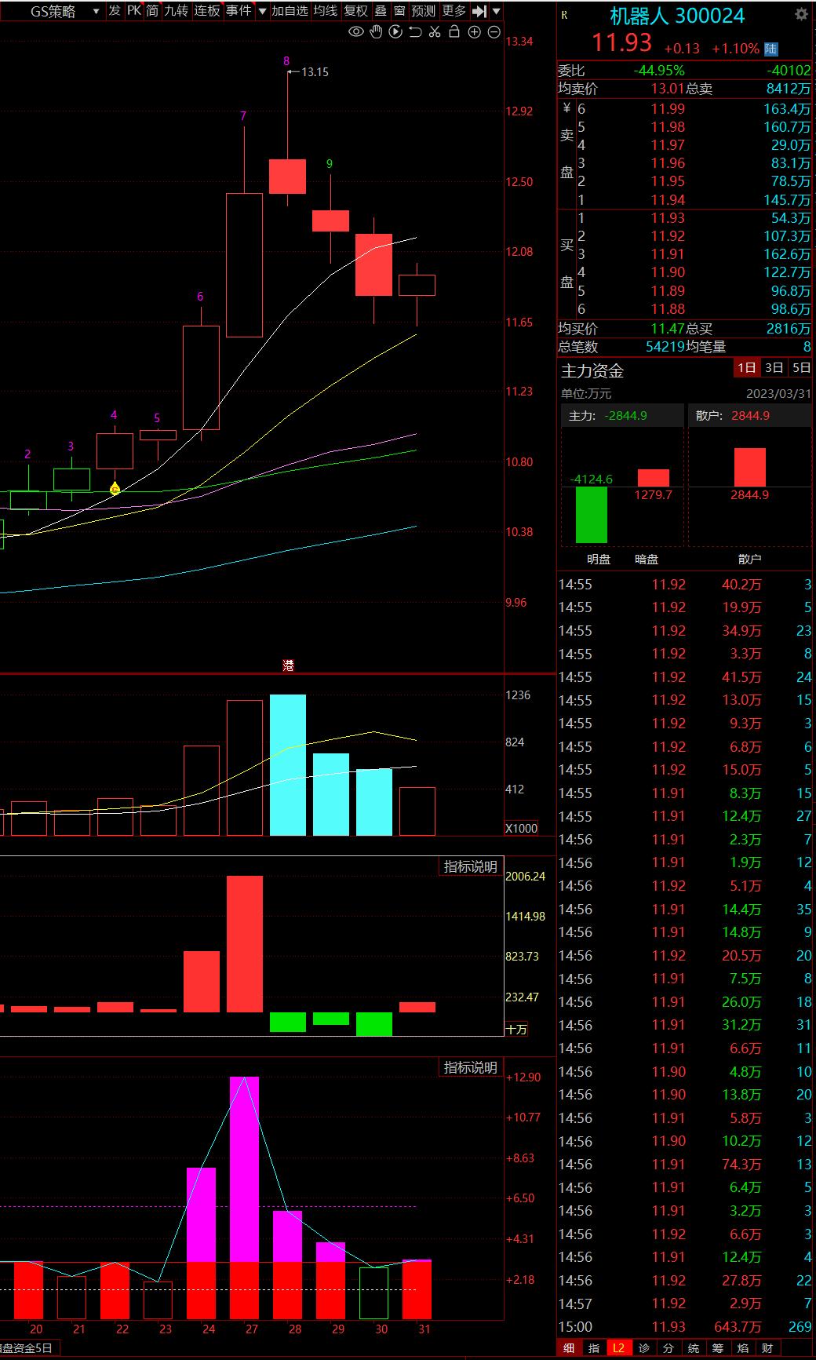Viewport: 816px width, 1360px height.
Task: Open 指标说明 in the lower indicator panel
Action: (470, 1067)
